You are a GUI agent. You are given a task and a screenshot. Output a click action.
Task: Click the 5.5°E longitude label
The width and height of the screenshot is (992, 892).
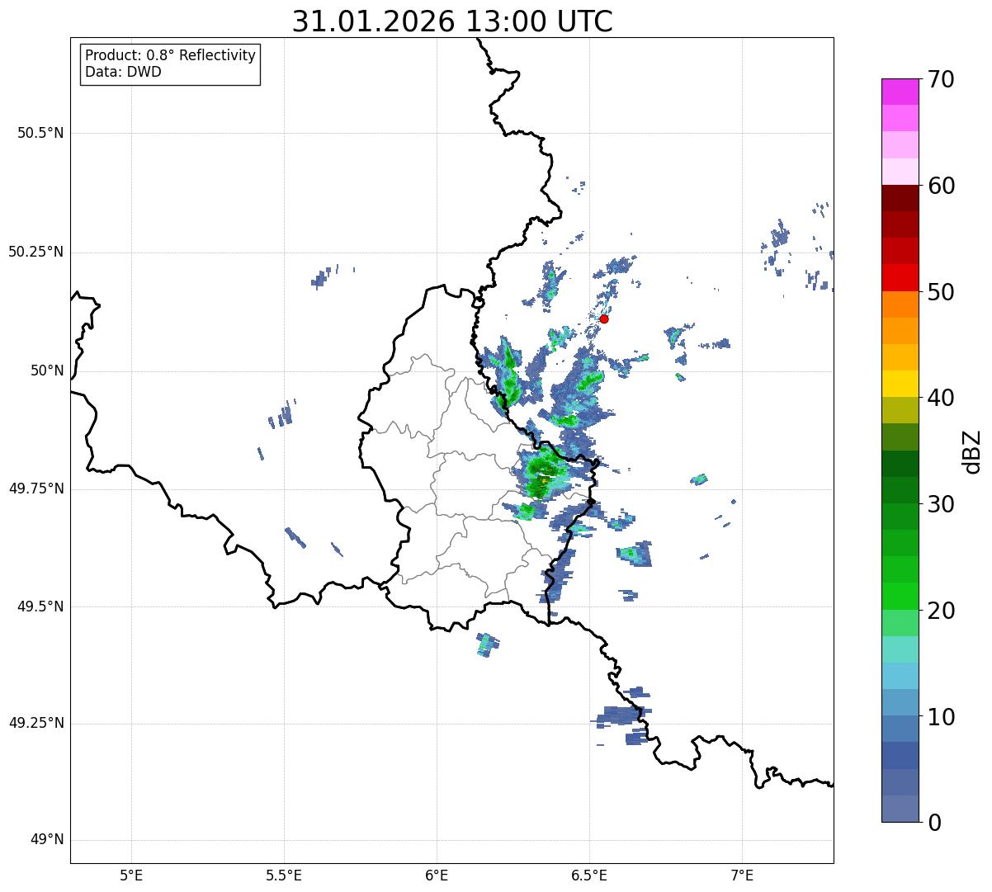click(284, 875)
